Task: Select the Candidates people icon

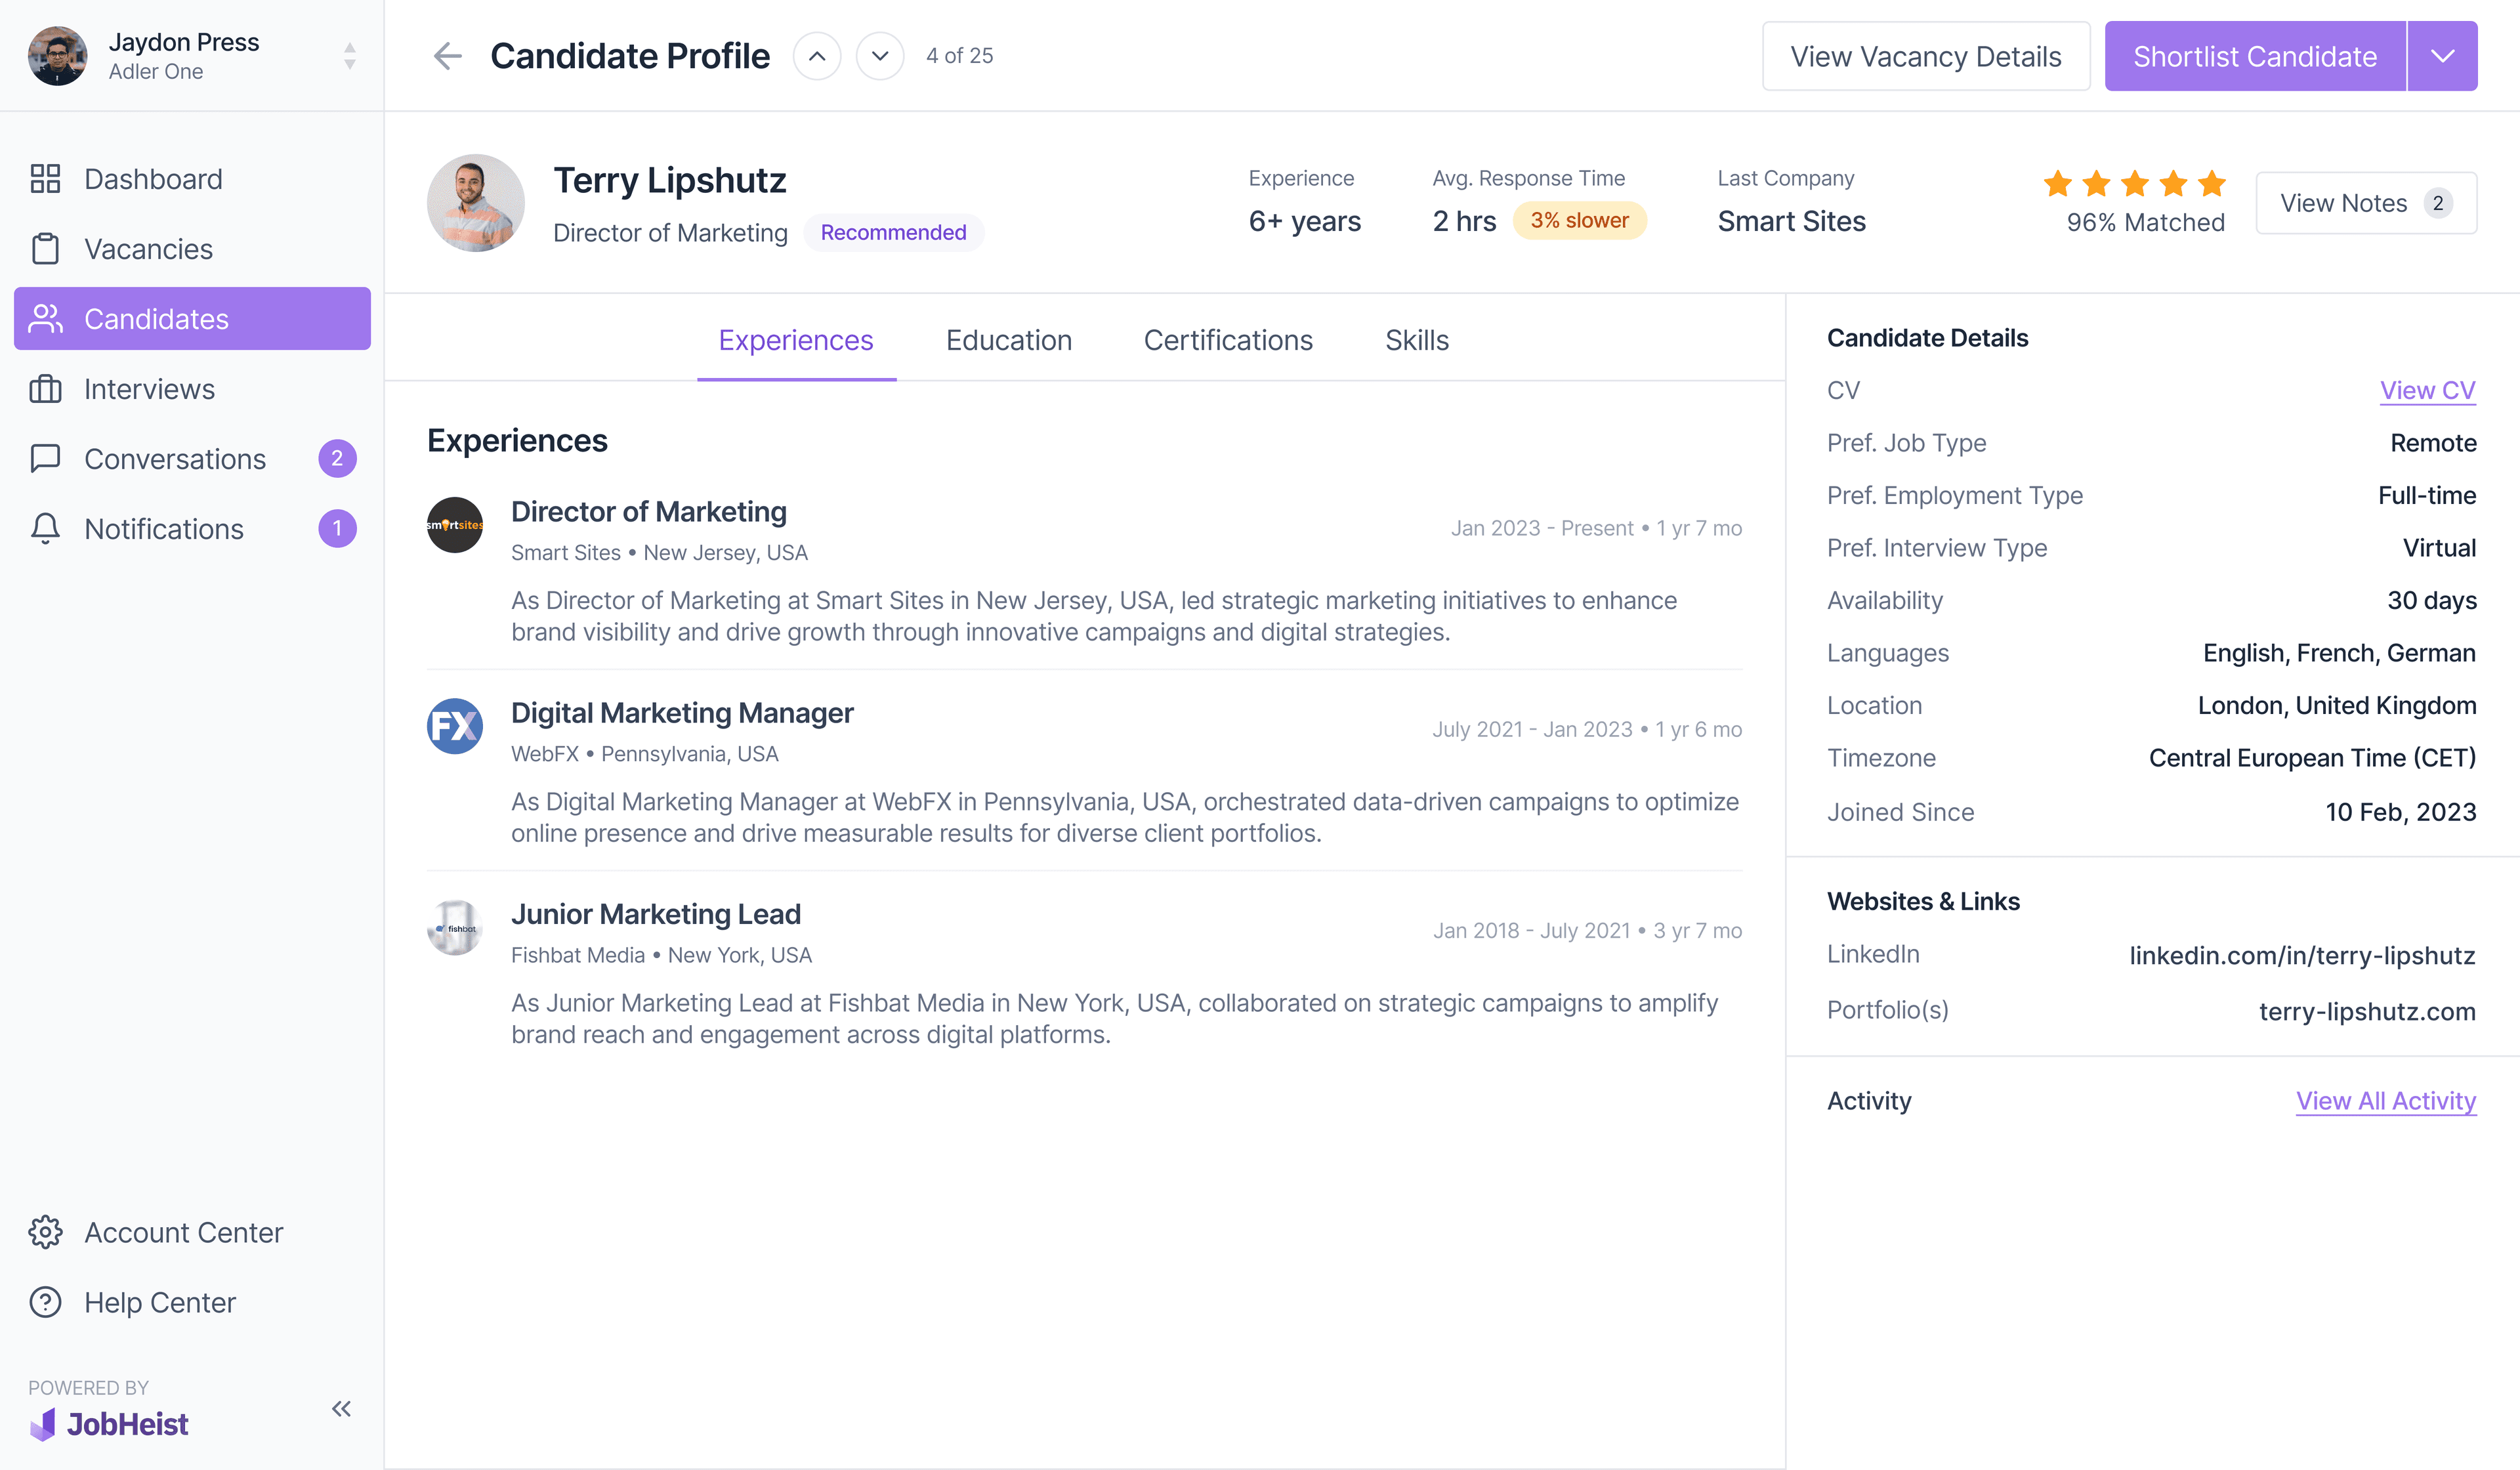Action: [45, 319]
